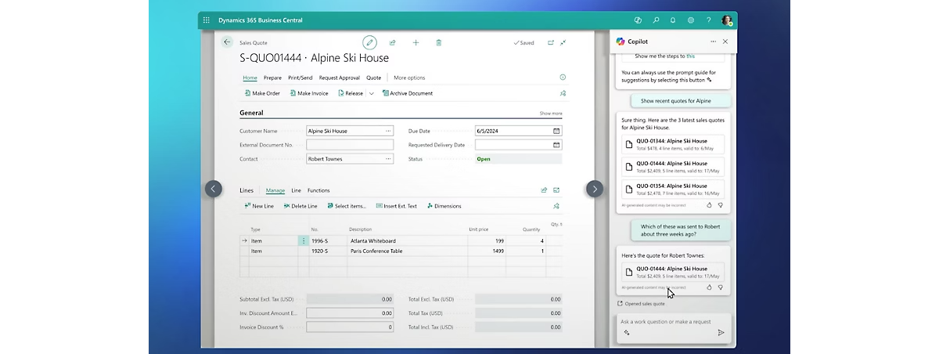
Task: Open notifications bell in the top bar
Action: (x=673, y=20)
